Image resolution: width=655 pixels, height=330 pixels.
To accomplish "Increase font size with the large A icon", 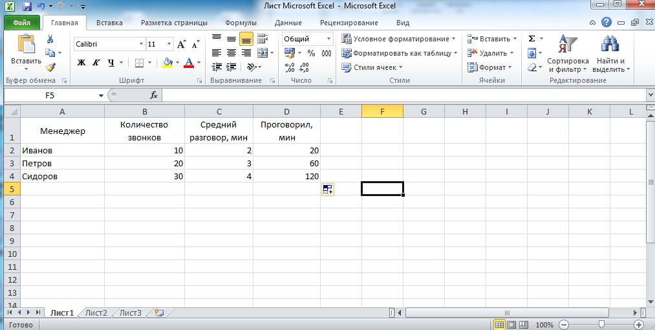I will [181, 45].
